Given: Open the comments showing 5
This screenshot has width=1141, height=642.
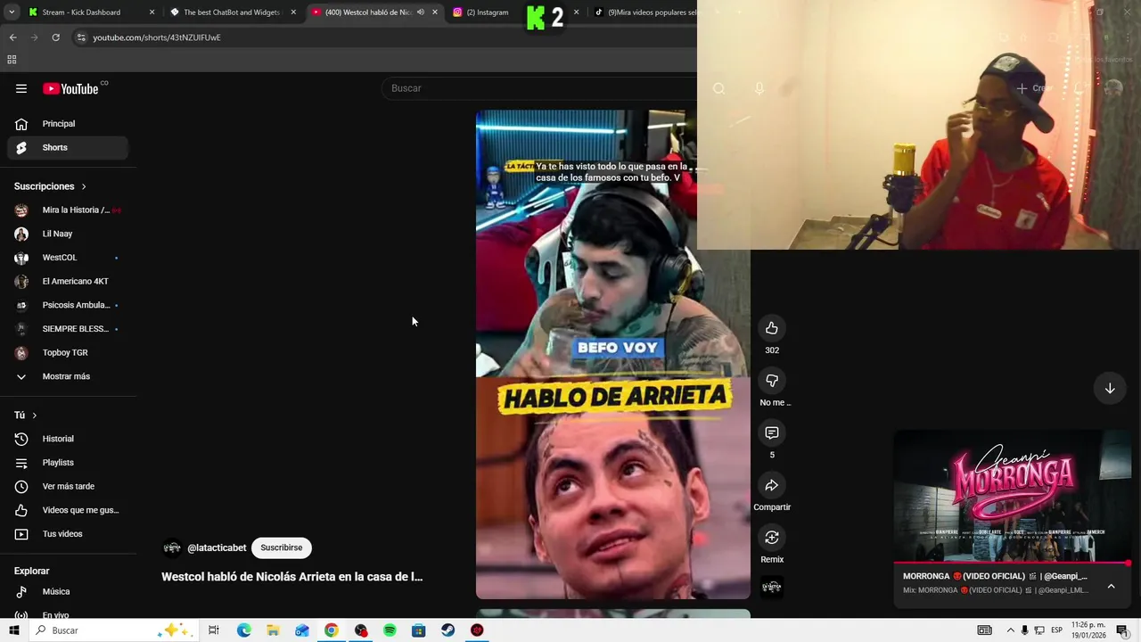Looking at the screenshot, I should [x=772, y=432].
